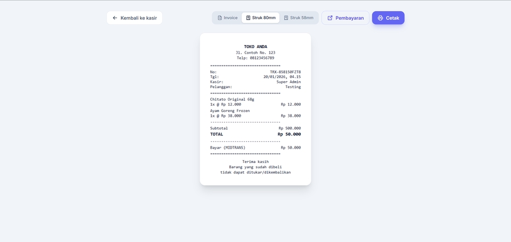Viewport: 511px width, 242px height.
Task: Click the Struk 58mm receipt icon
Action: [x=286, y=18]
